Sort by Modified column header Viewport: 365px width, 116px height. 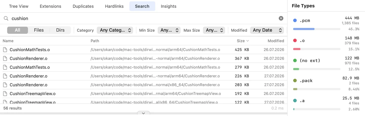click(x=276, y=41)
